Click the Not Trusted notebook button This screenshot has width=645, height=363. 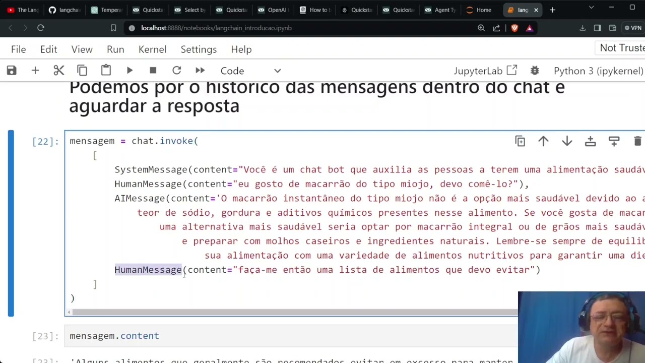click(620, 48)
